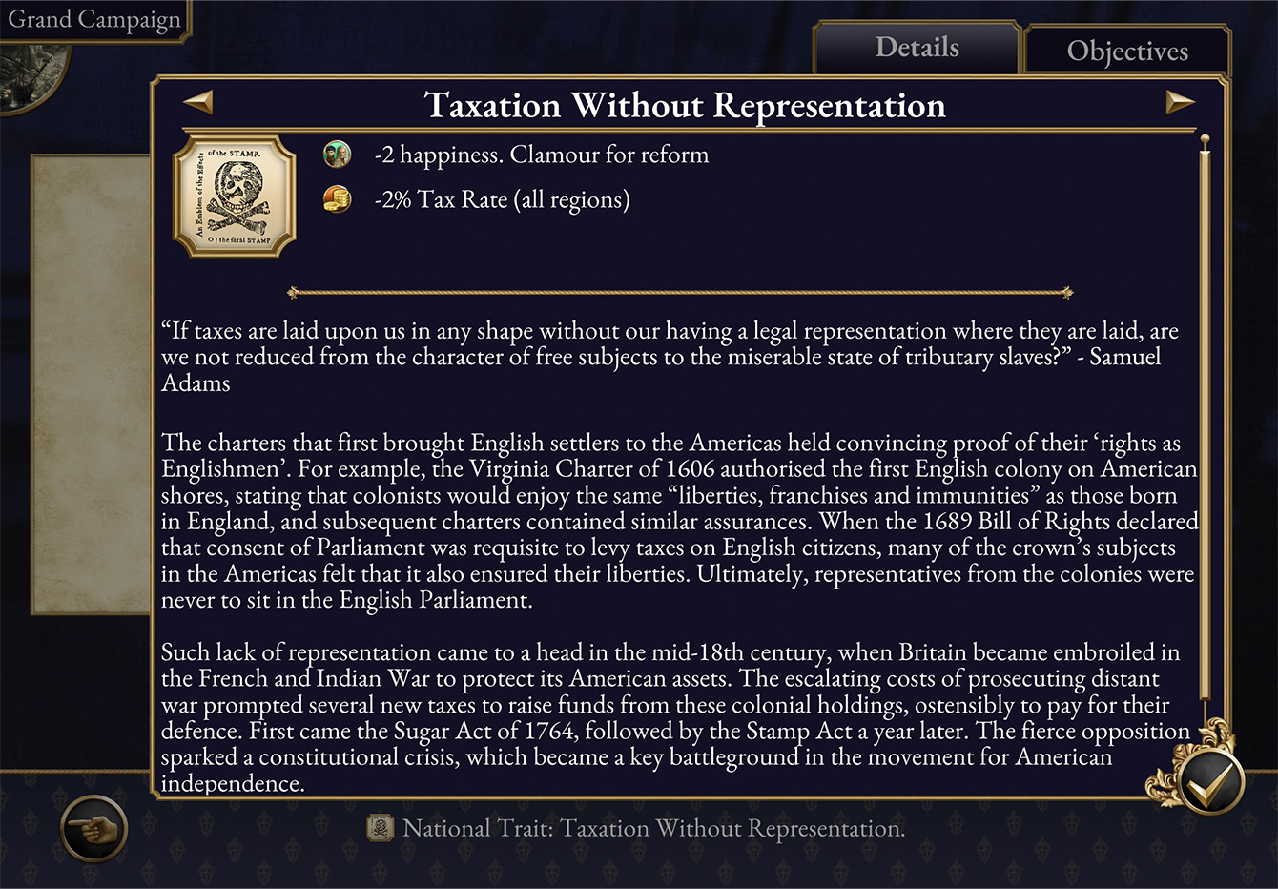The width and height of the screenshot is (1278, 889).
Task: Click the previous trait left arrow
Action: click(198, 101)
